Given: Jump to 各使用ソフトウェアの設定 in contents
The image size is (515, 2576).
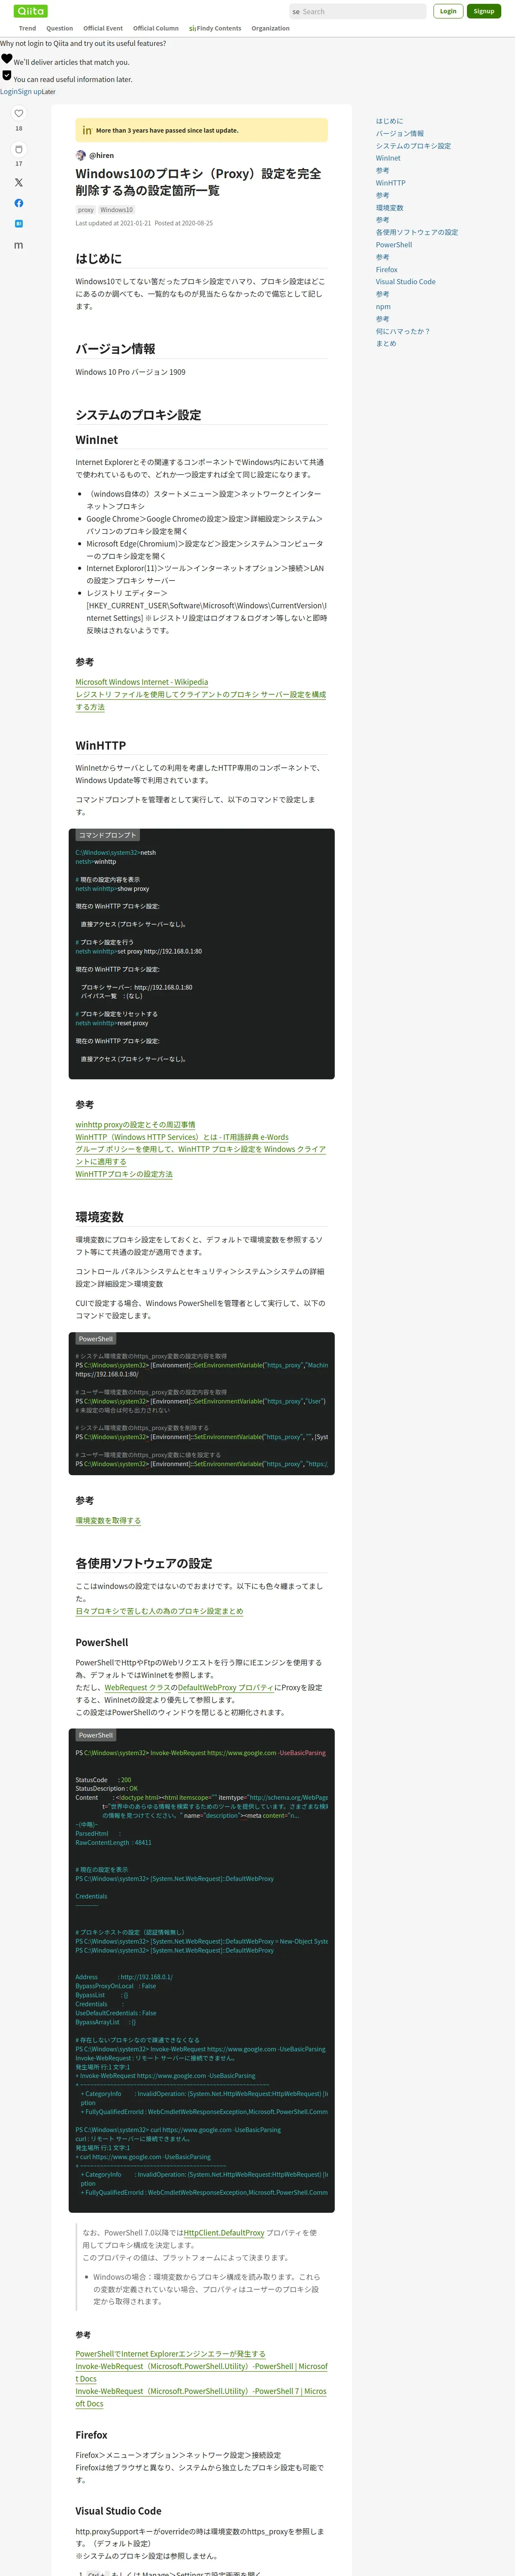Looking at the screenshot, I should (417, 232).
